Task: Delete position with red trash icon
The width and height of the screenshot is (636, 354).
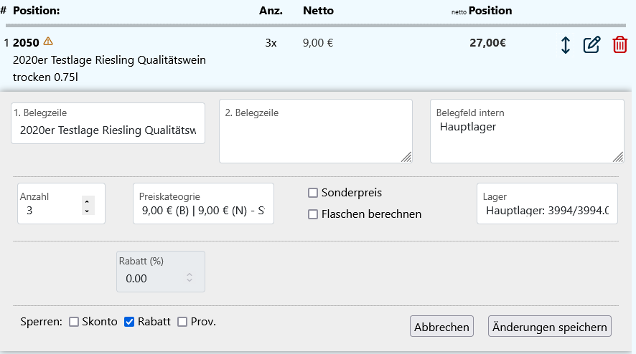Action: point(619,45)
